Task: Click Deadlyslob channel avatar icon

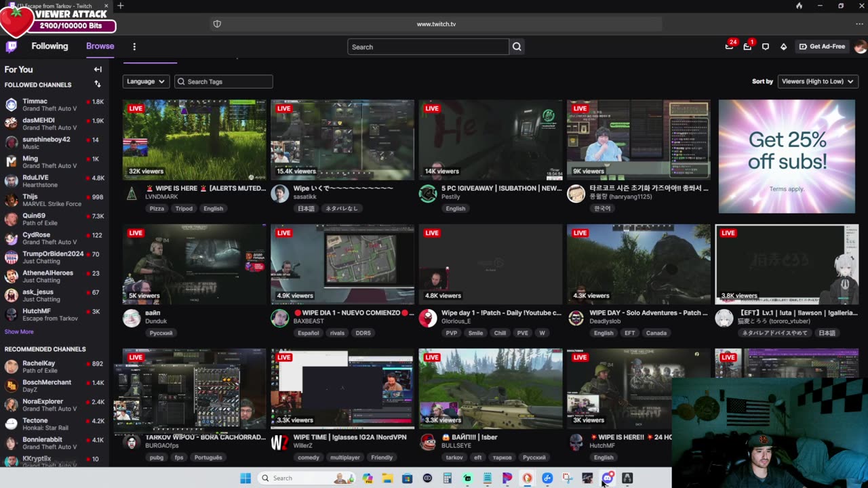Action: pos(576,319)
